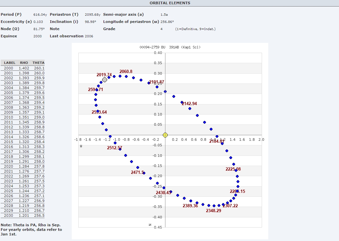Click the RHO column header
Screen dimensions: 339x241
tap(24, 63)
